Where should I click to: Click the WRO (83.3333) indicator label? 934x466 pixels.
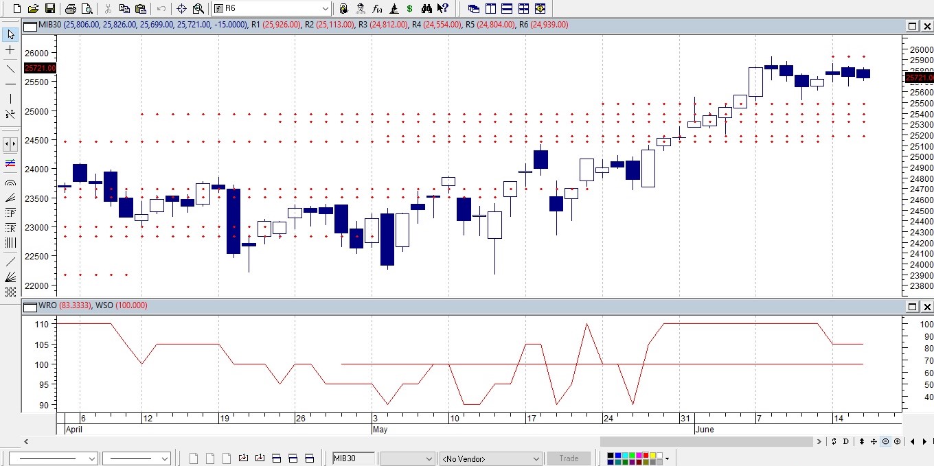(x=65, y=305)
